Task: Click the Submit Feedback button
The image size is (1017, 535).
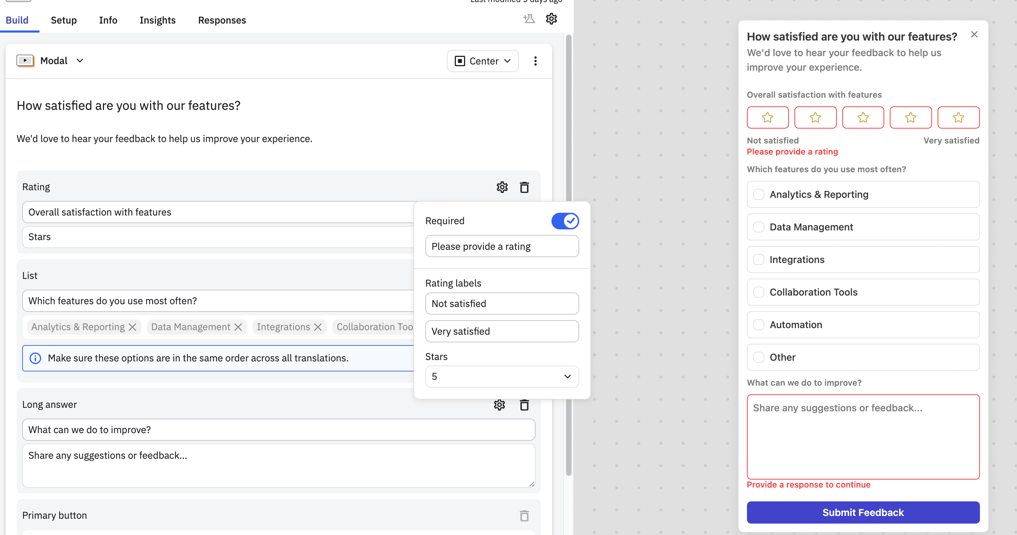Action: (863, 512)
